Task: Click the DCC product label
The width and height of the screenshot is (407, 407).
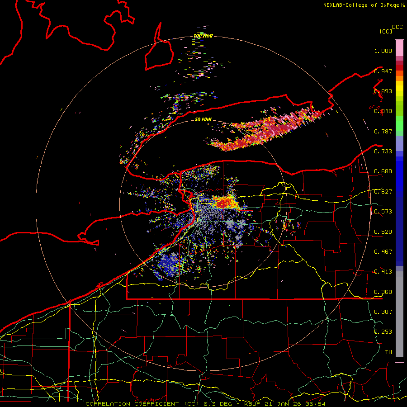Action: pyautogui.click(x=398, y=27)
